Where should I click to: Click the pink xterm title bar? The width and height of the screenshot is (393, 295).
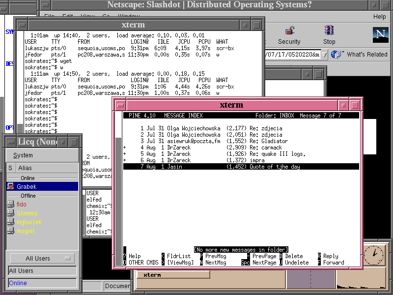pos(231,105)
